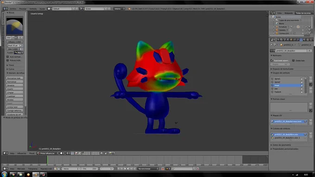Click the 'Invertir' button

tap(14, 89)
